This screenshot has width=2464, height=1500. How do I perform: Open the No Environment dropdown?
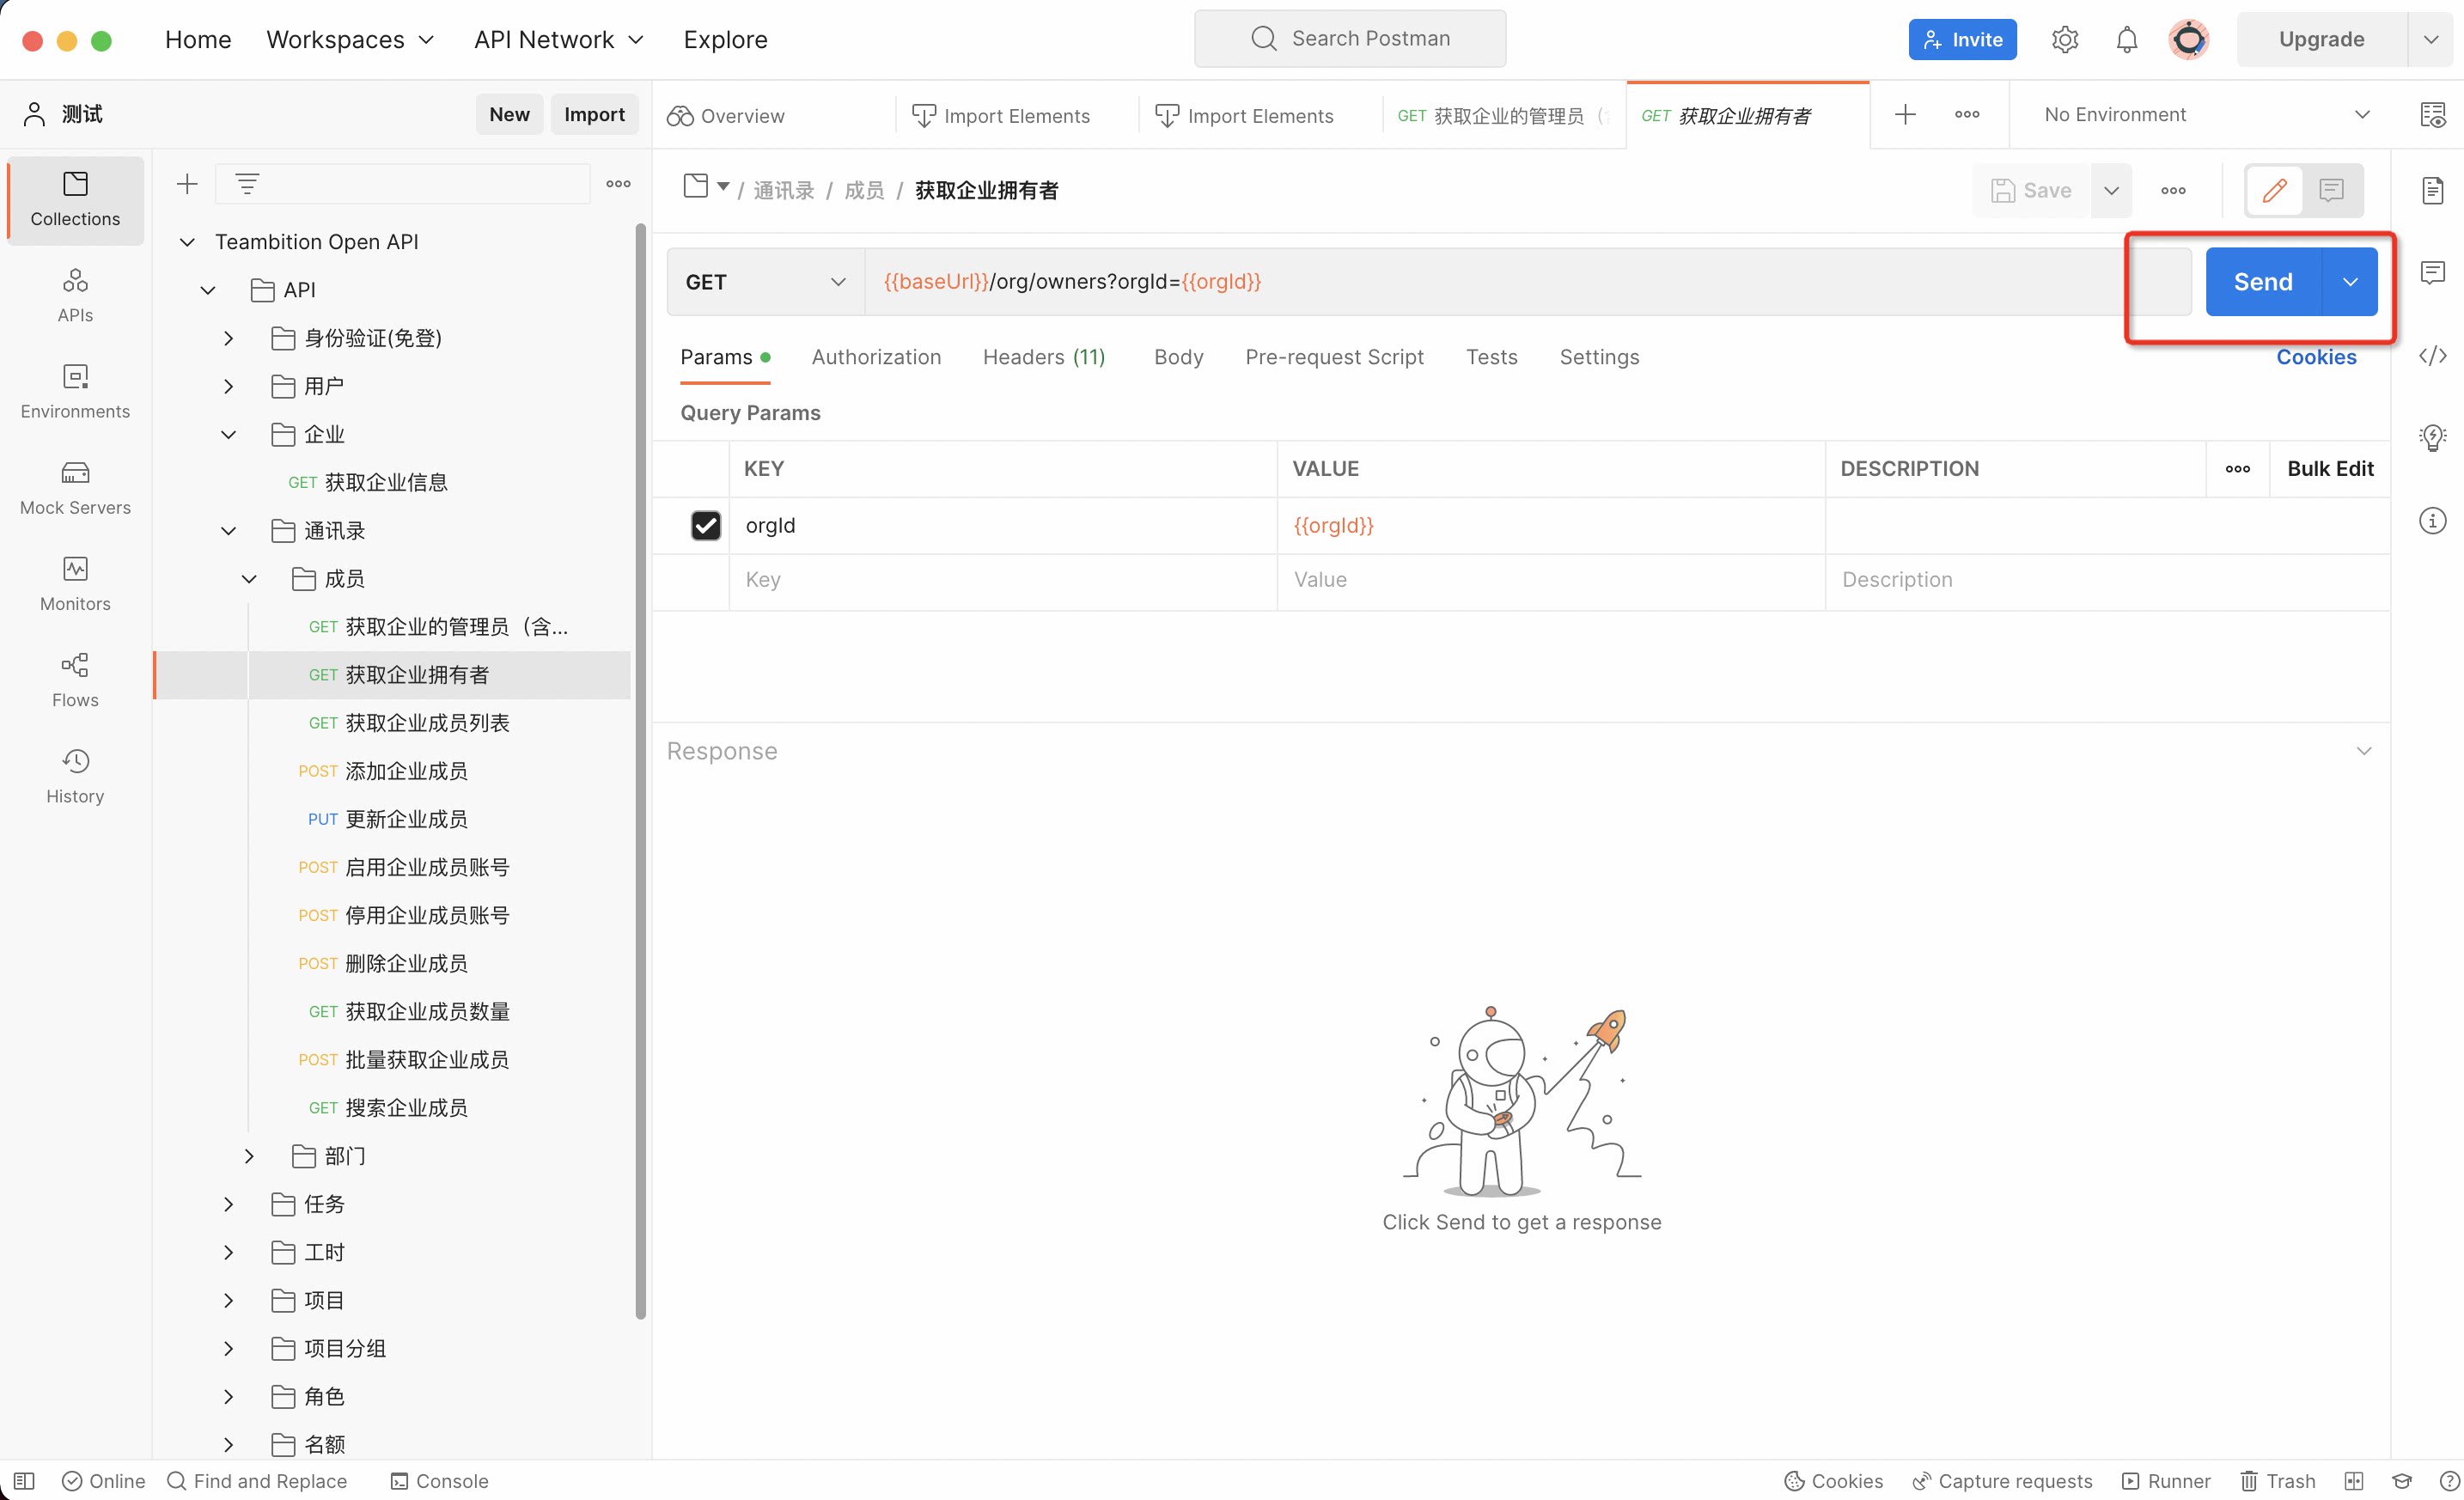(x=2205, y=115)
